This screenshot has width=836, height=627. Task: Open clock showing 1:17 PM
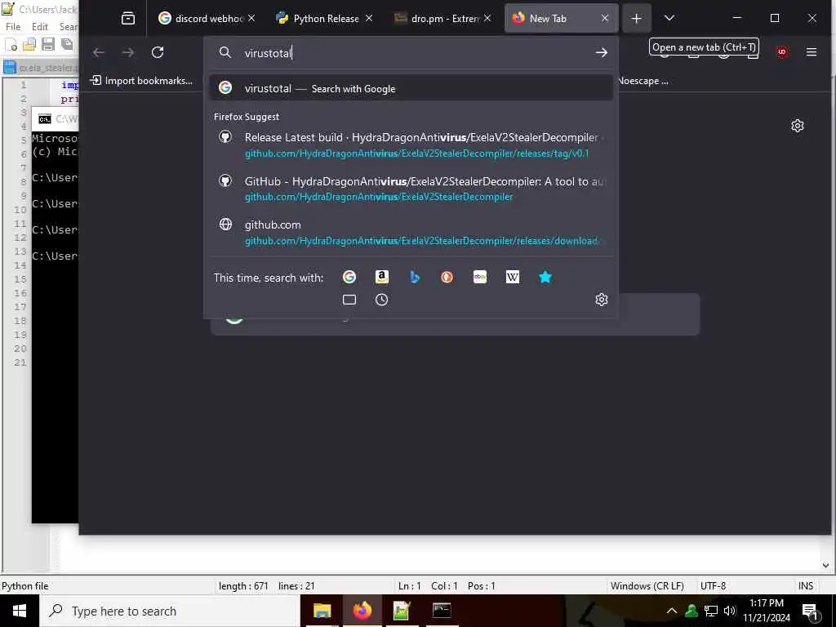click(767, 611)
